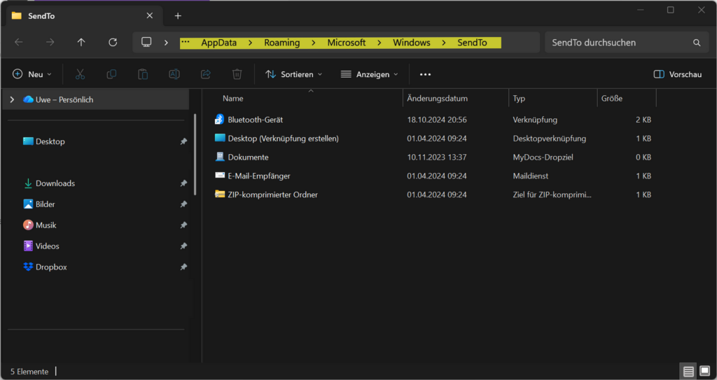Click the search magnifier icon

coord(697,43)
